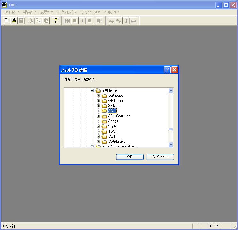238x230 pixels.
Task: Select the SOL Common folder
Action: coord(119,116)
